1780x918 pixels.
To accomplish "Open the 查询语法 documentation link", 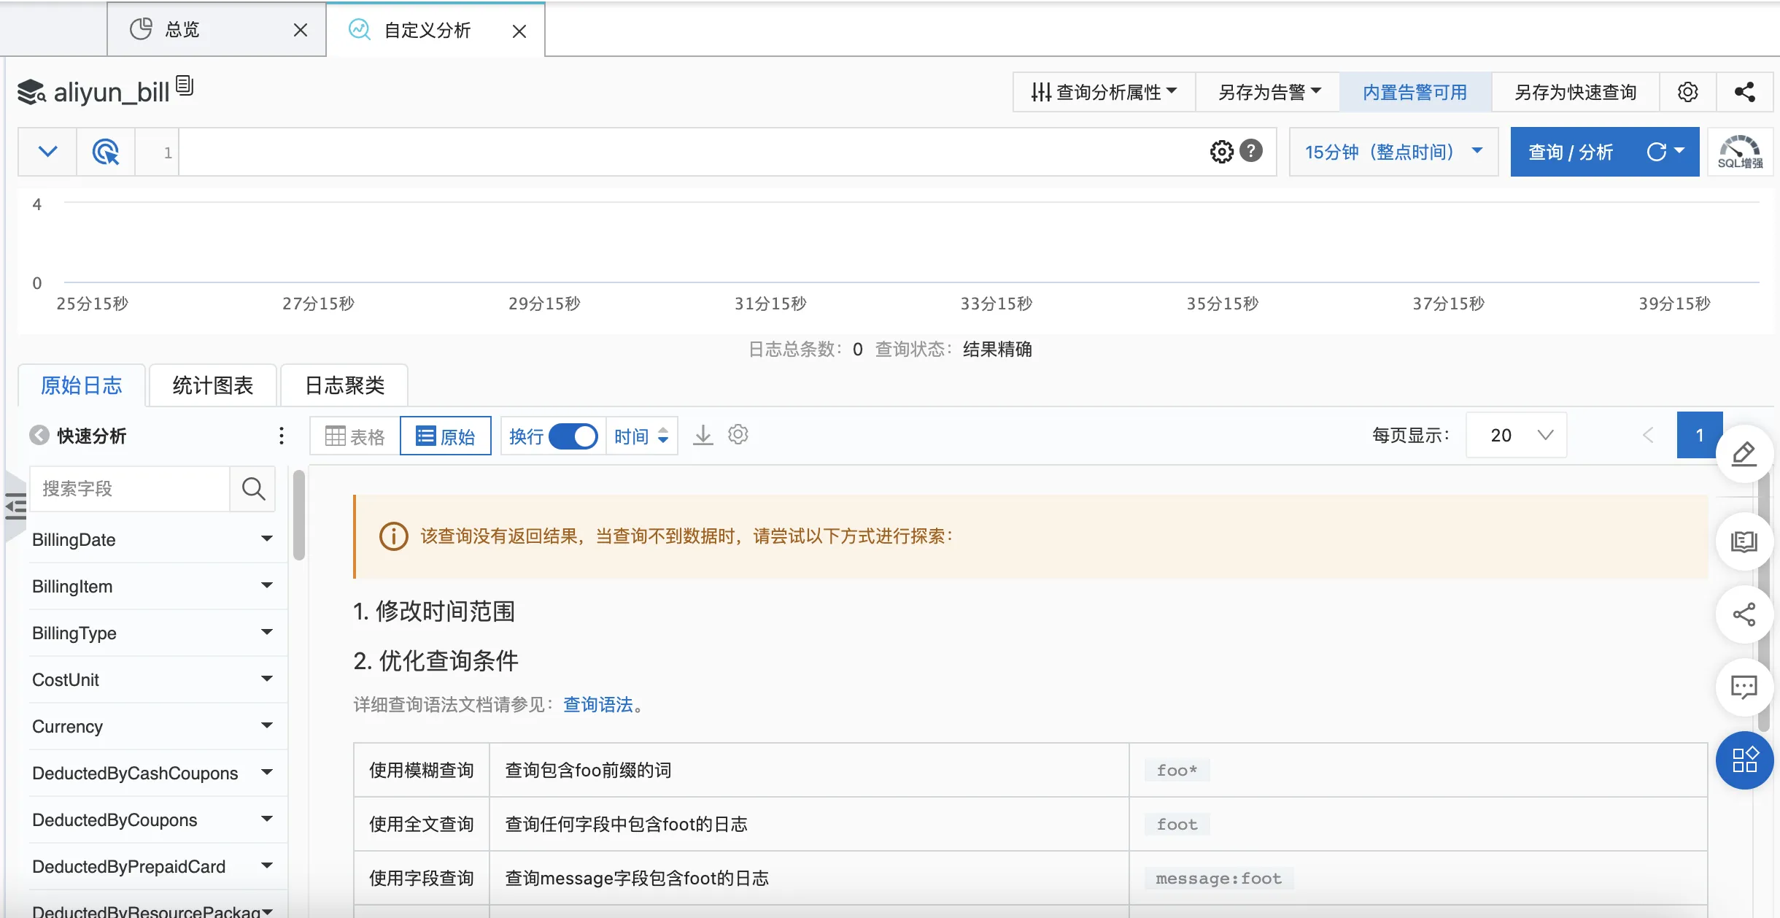I will [x=597, y=704].
